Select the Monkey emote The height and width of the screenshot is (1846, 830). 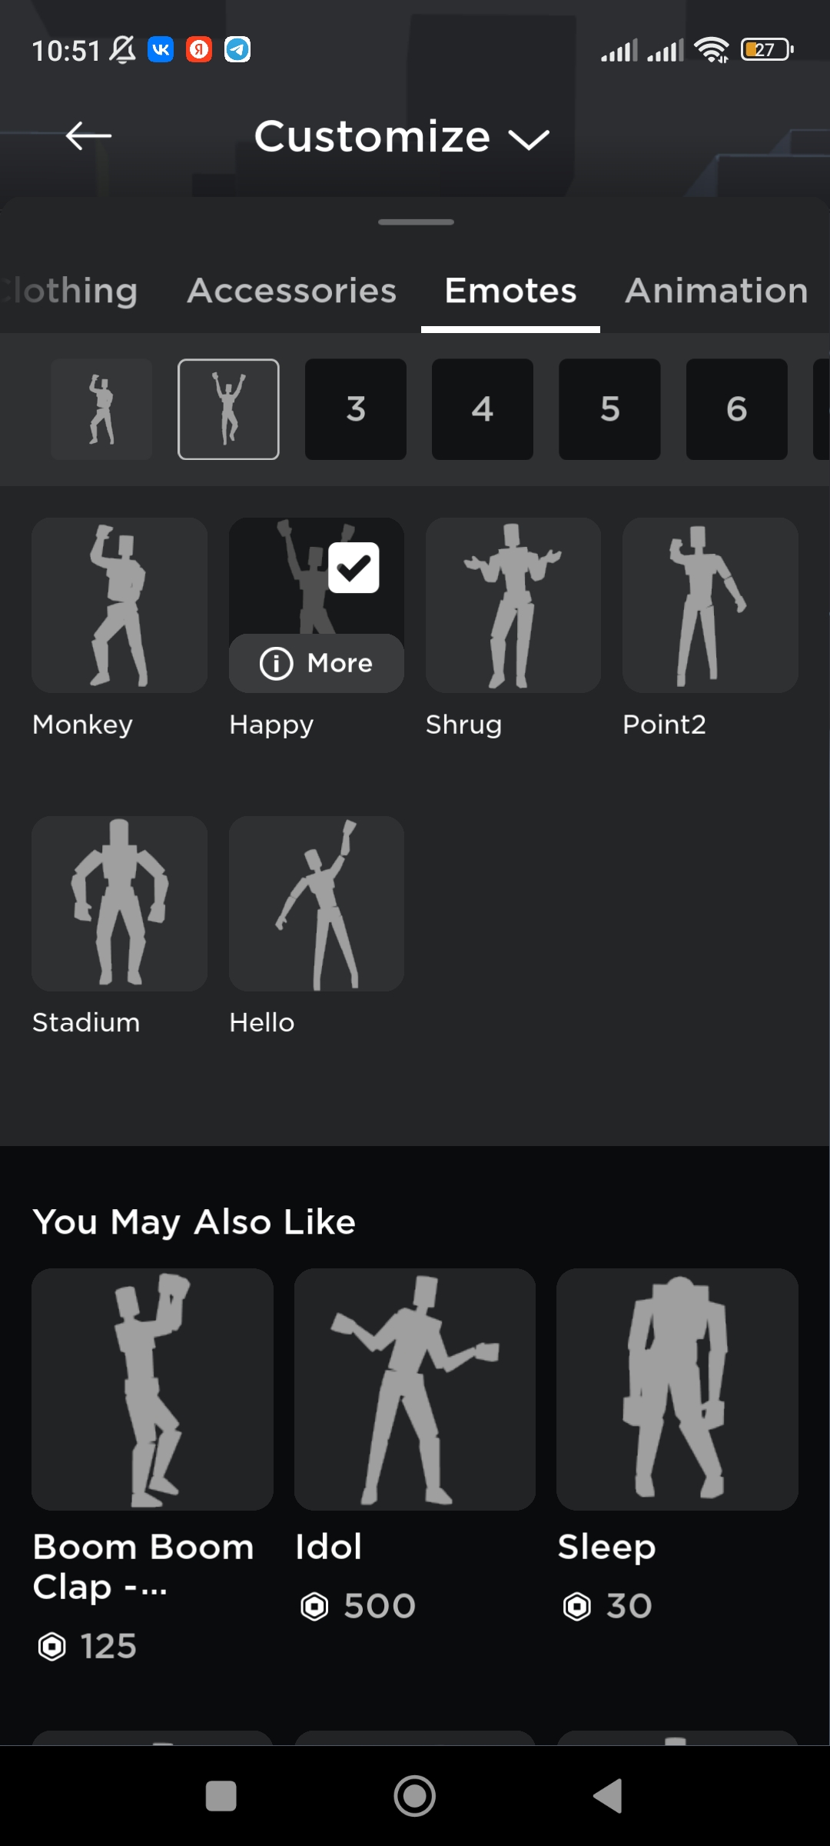120,605
